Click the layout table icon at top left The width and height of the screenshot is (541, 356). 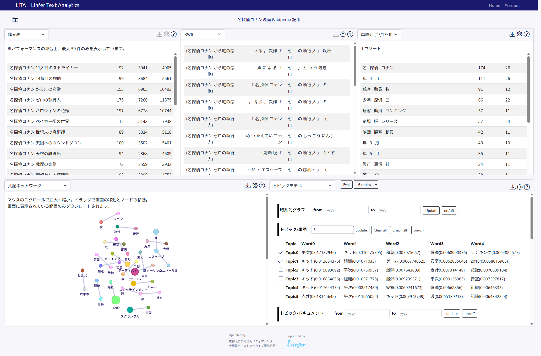tap(15, 19)
